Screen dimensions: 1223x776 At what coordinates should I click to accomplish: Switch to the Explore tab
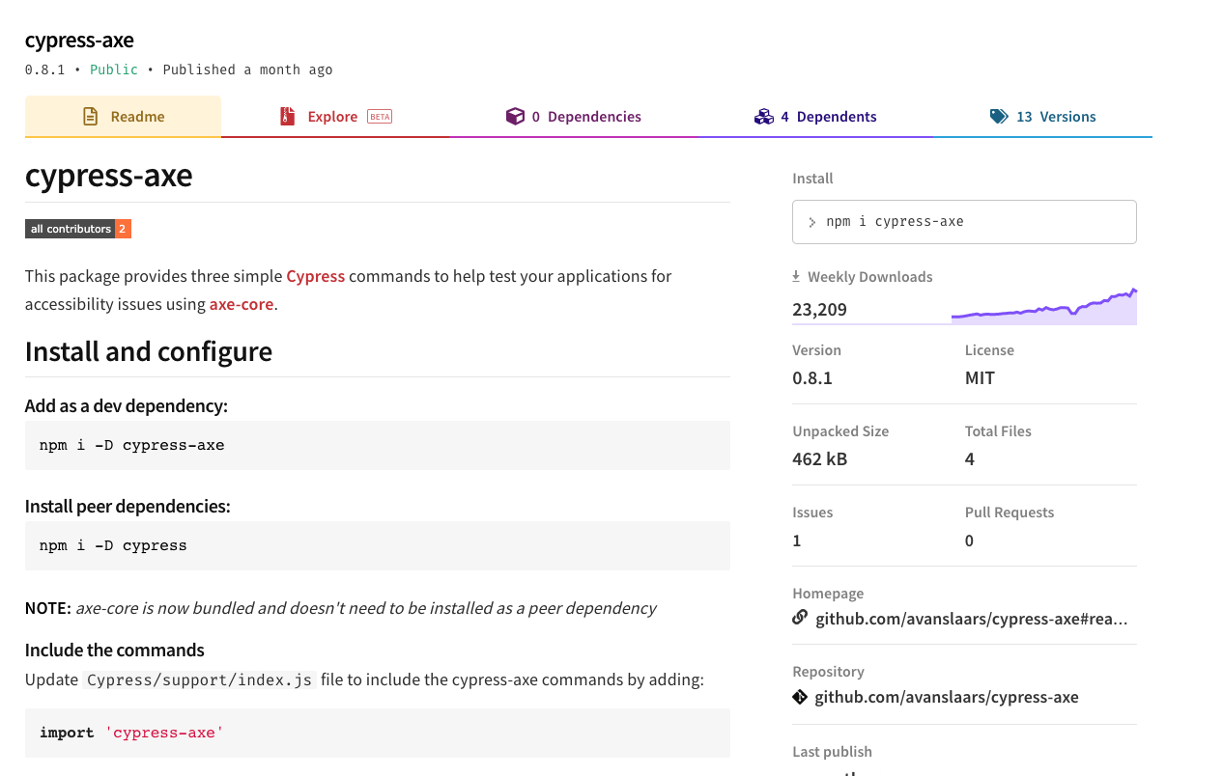(x=335, y=117)
